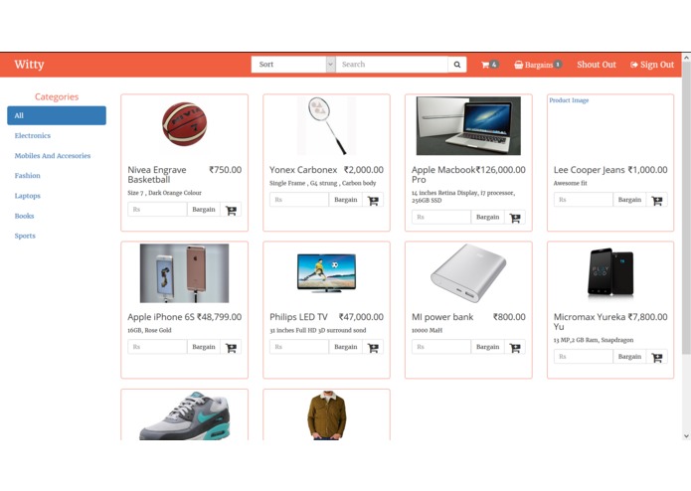Open the Sort dropdown
Screen dimensions: 691x491
coord(293,65)
